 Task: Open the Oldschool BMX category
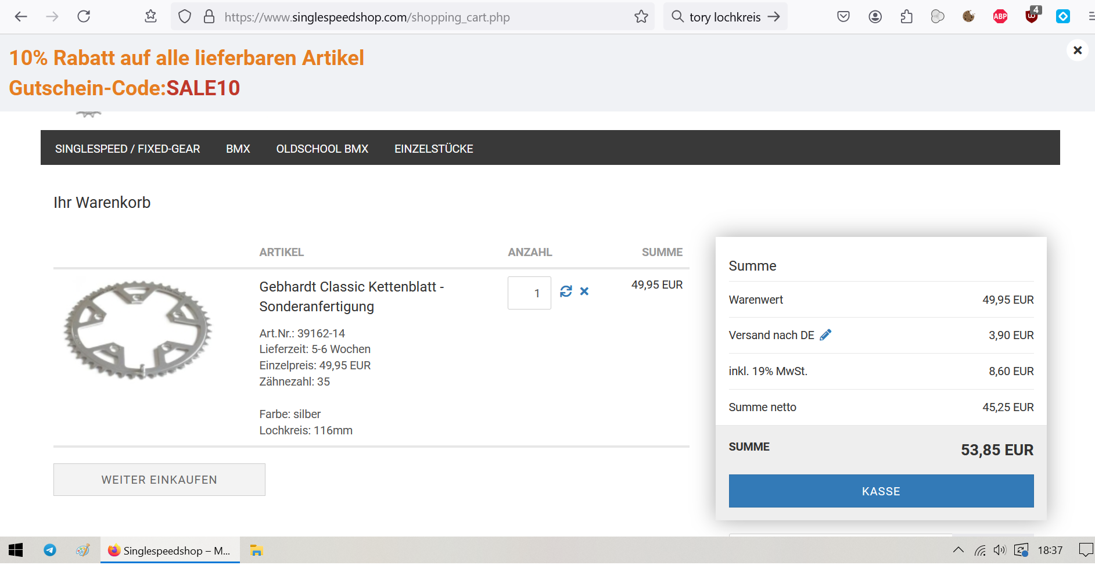click(322, 149)
